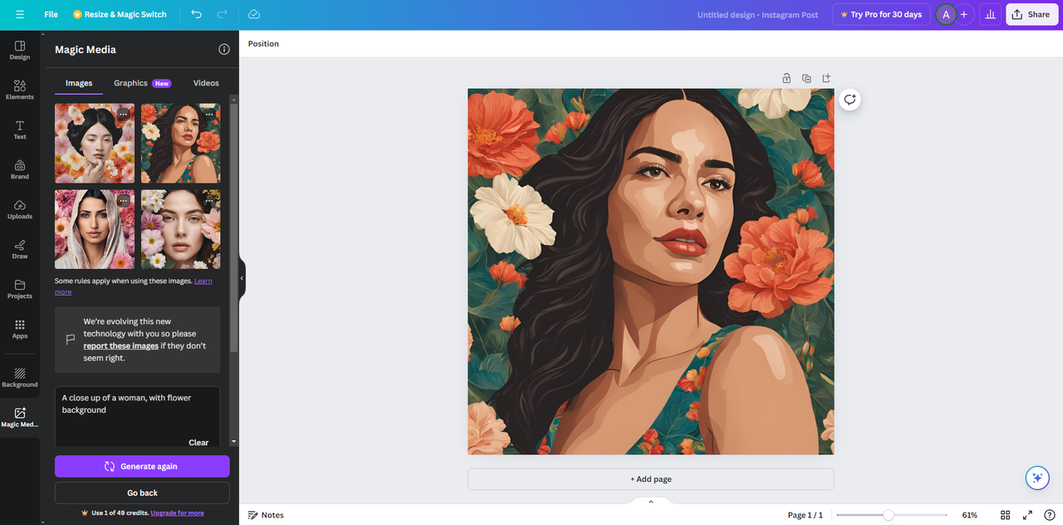Screen dimensions: 1063x525
Task: Select the Magic Media sidebar item
Action: [x=20, y=417]
